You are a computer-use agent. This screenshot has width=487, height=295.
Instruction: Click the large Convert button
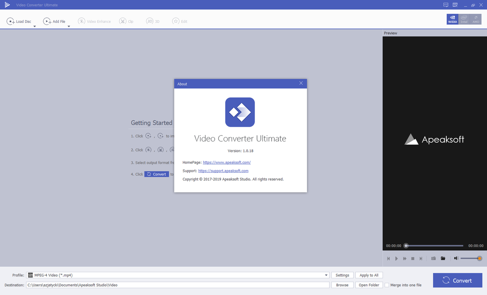tap(458, 281)
